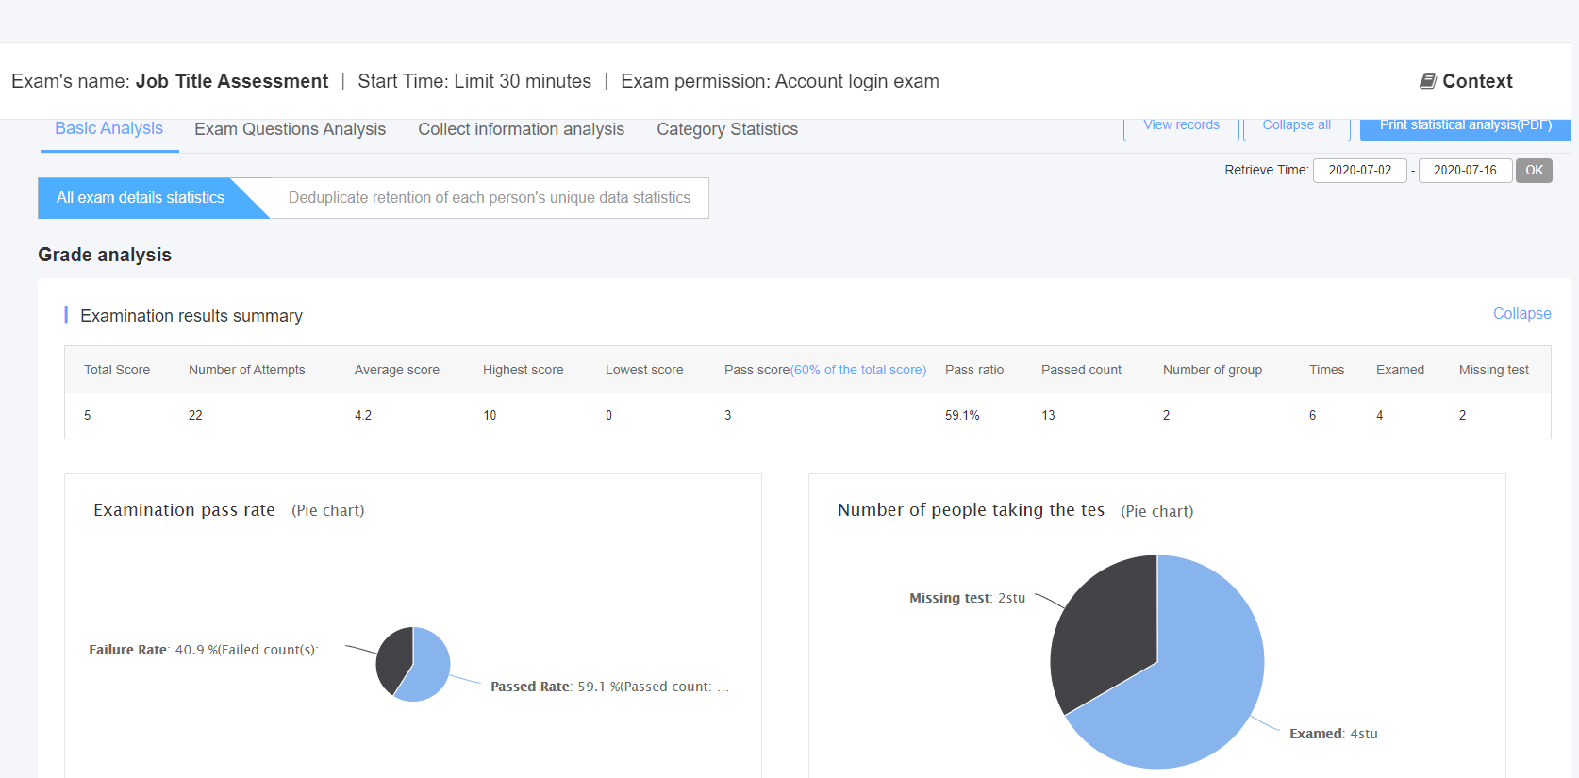Click the Missing test: 2stu chart label

(x=967, y=598)
